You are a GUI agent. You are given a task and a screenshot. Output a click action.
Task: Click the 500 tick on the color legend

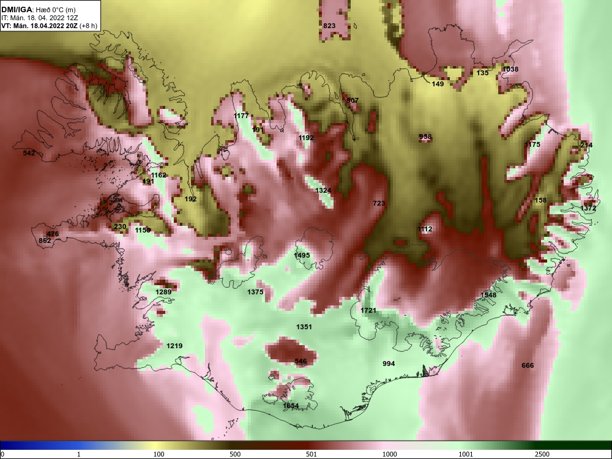pos(235,454)
